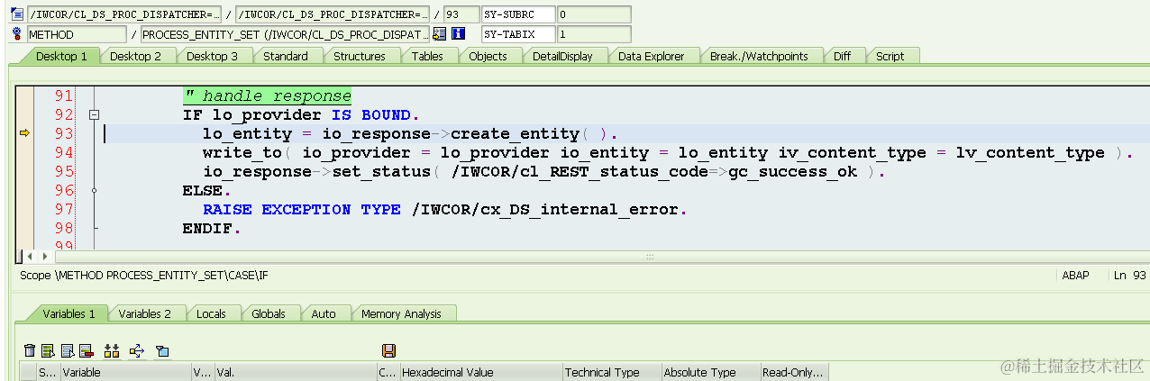1150x381 pixels.
Task: Click the SY-SUBRC value field showing 0
Action: [594, 14]
